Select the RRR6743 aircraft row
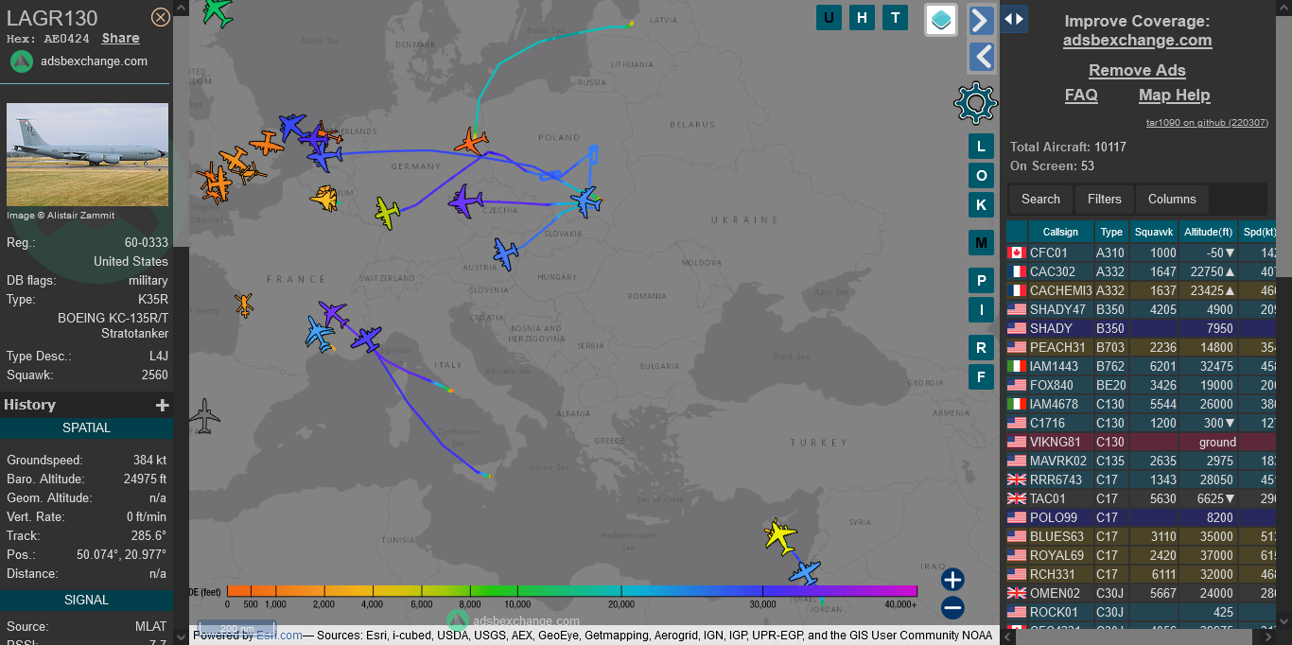This screenshot has height=645, width=1292. tap(1142, 479)
